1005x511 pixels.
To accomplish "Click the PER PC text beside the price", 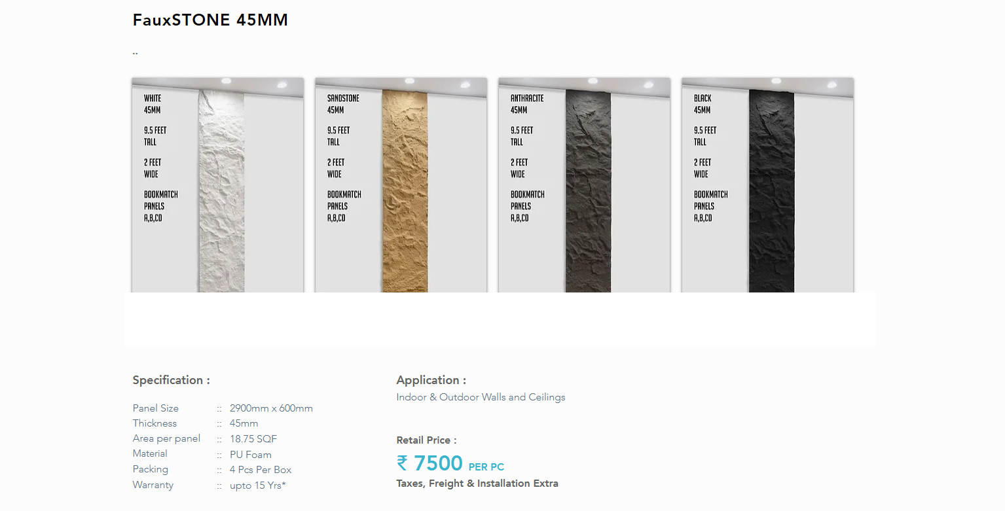I will pos(486,467).
